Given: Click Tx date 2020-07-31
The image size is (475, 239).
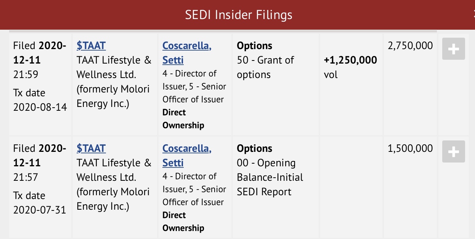Looking at the screenshot, I should tap(40, 210).
